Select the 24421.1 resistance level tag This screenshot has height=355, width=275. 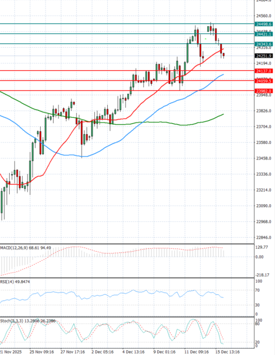(x=264, y=34)
